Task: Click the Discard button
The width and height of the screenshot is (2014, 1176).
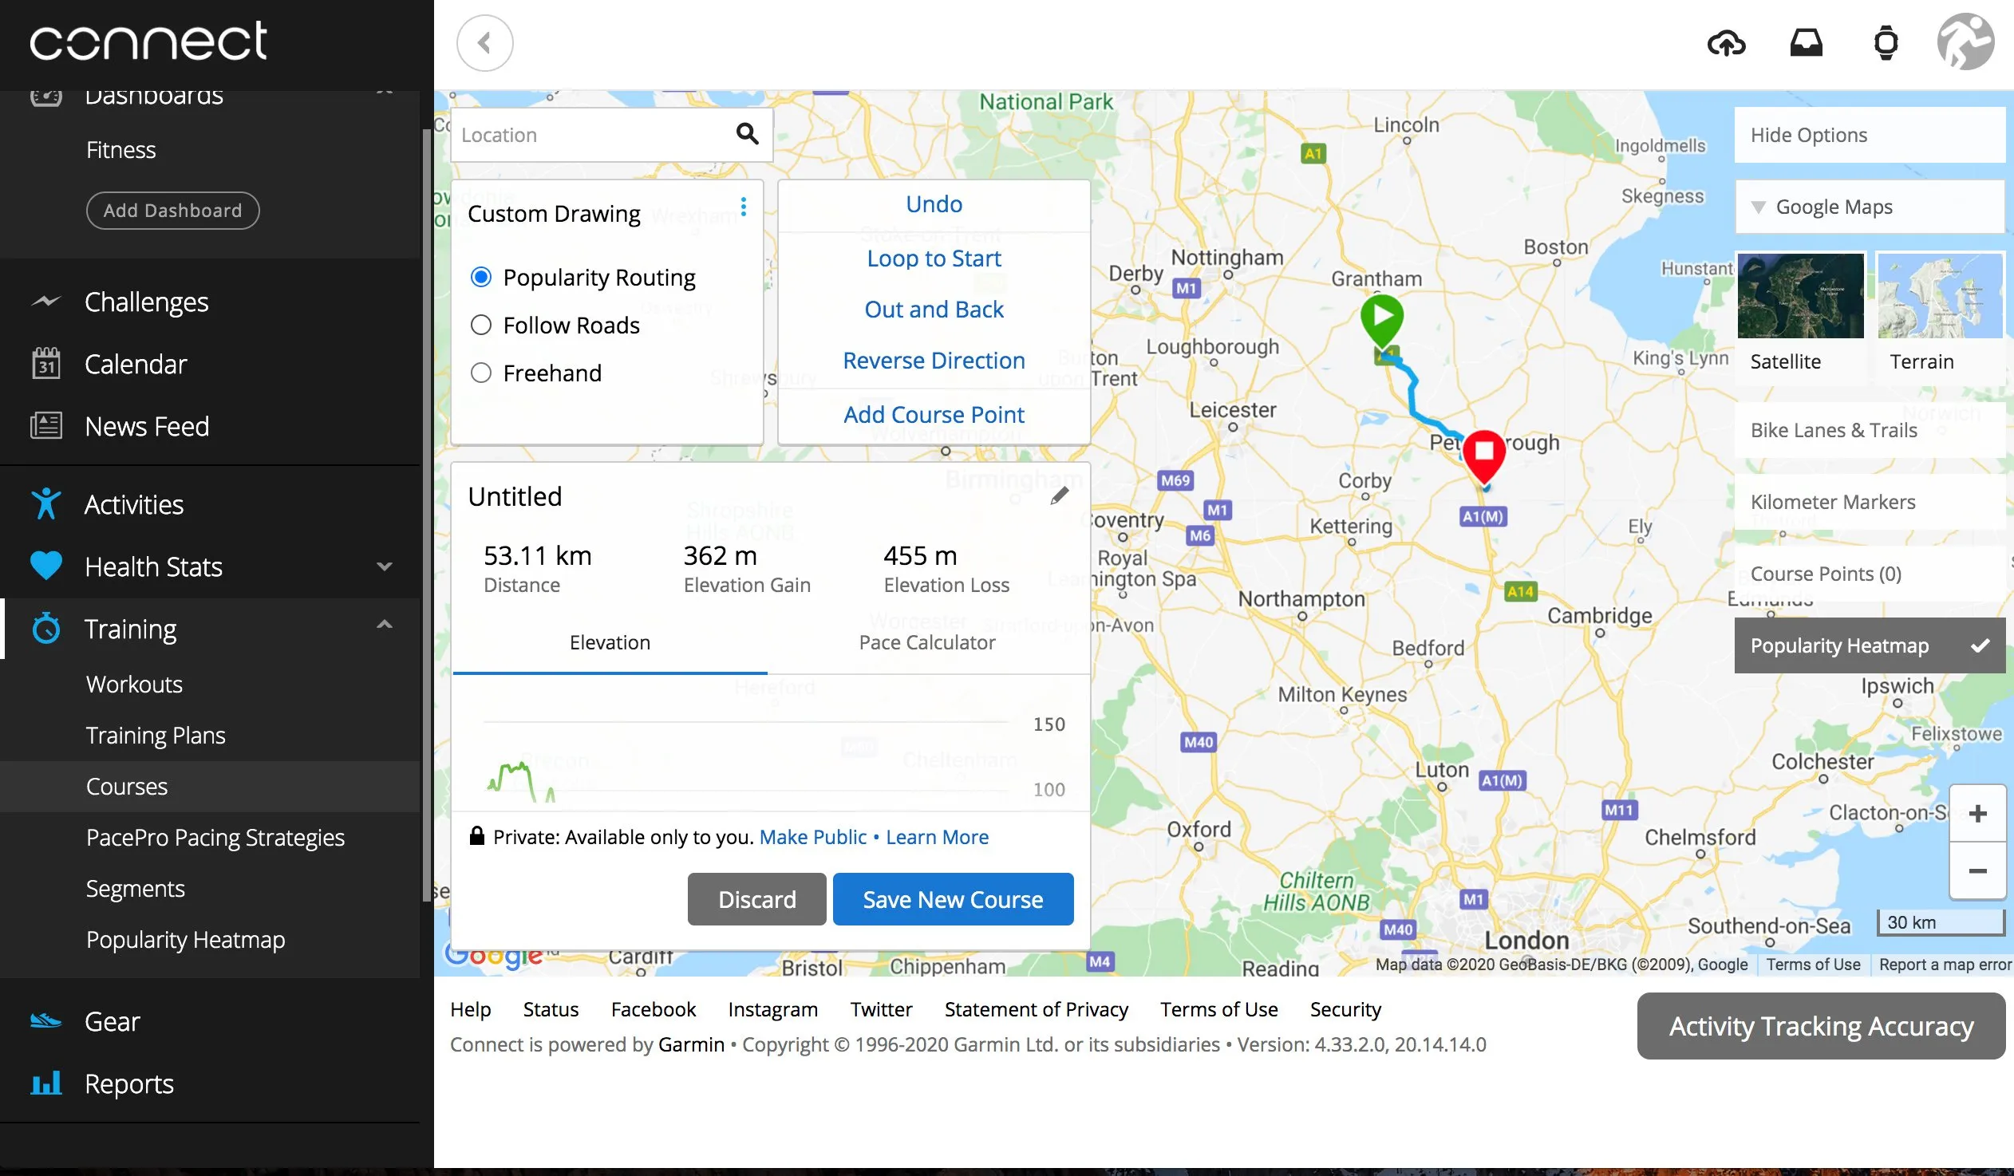Action: click(x=757, y=900)
